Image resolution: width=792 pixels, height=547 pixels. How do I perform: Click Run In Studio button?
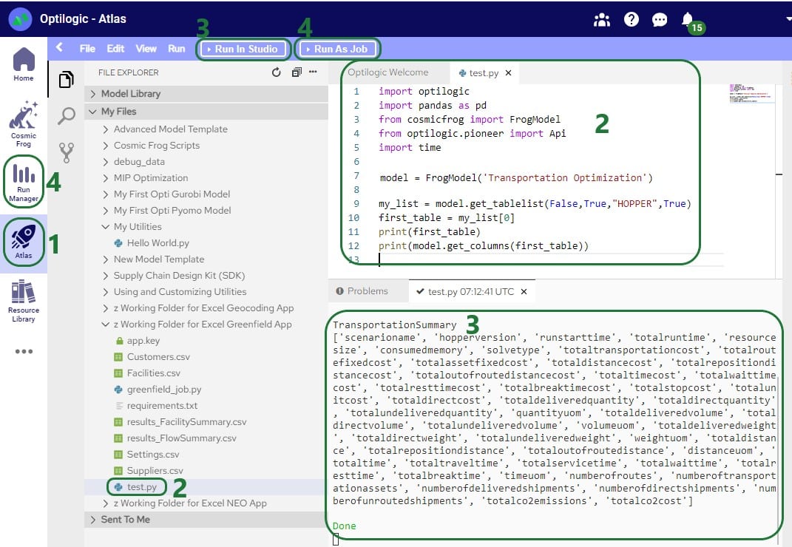tap(243, 49)
